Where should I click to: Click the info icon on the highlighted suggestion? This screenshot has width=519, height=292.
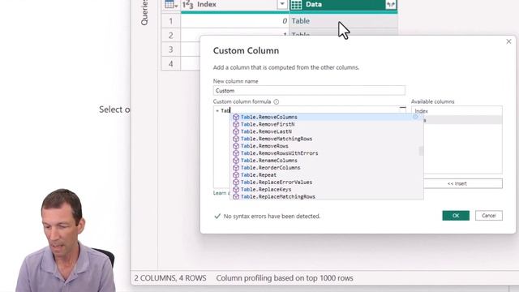(x=415, y=117)
